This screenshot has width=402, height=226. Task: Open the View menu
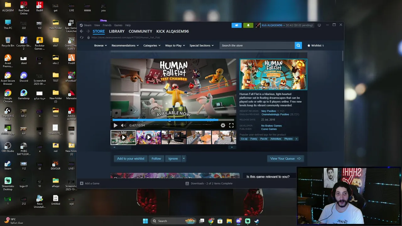tap(97, 25)
